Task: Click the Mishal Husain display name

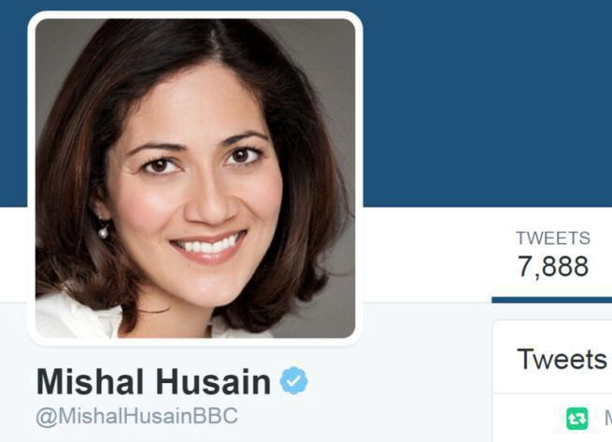Action: click(153, 381)
